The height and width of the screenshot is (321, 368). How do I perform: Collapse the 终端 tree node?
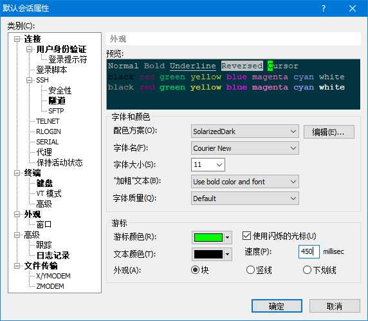tap(17, 173)
